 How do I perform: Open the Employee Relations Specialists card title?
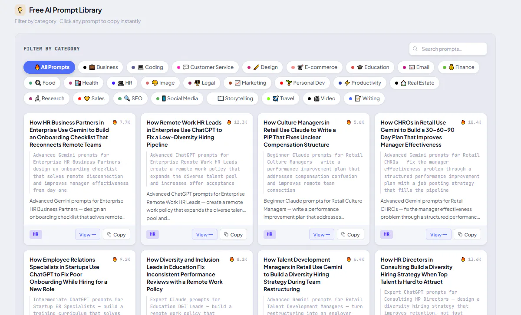[x=69, y=274]
